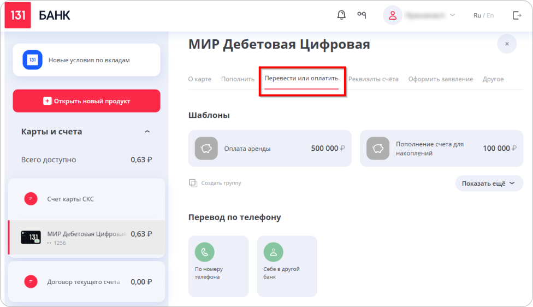
Task: Click the notification bell icon
Action: [341, 15]
